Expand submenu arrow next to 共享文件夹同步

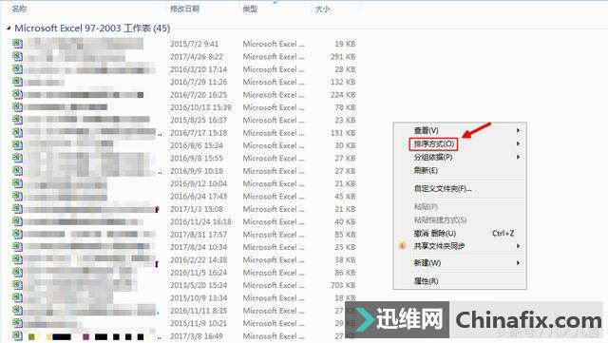click(x=518, y=246)
